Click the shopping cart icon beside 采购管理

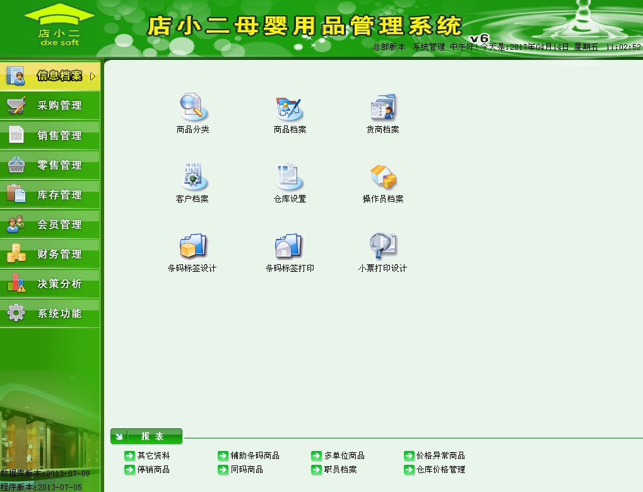(x=16, y=105)
